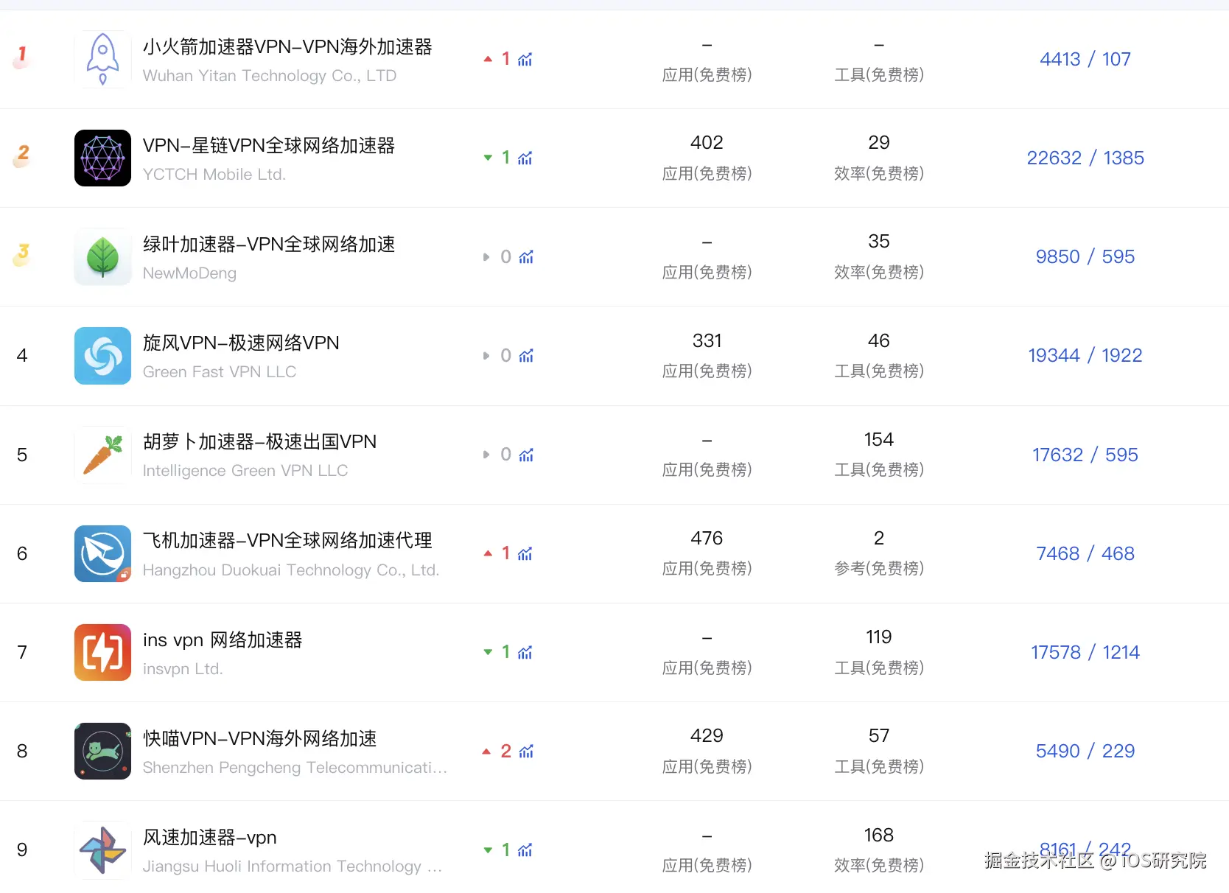Viewport: 1229px width, 893px height.
Task: Open the 飞机加速器 paper plane app icon
Action: coord(102,553)
